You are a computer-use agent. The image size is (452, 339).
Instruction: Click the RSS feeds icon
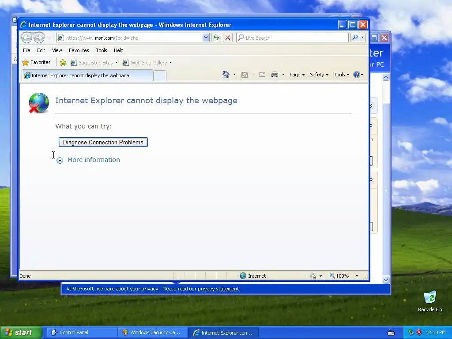pyautogui.click(x=245, y=75)
